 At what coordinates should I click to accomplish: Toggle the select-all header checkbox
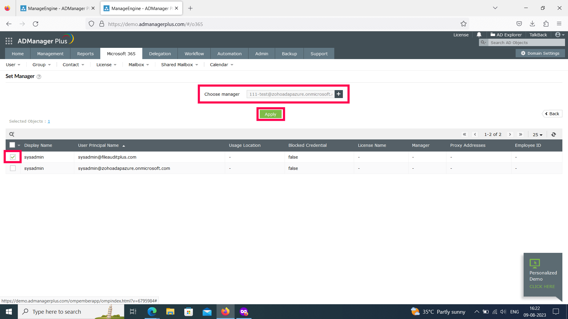tap(12, 145)
